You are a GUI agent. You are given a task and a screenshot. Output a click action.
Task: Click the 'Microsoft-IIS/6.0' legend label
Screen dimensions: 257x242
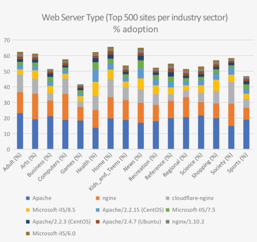click(54, 234)
